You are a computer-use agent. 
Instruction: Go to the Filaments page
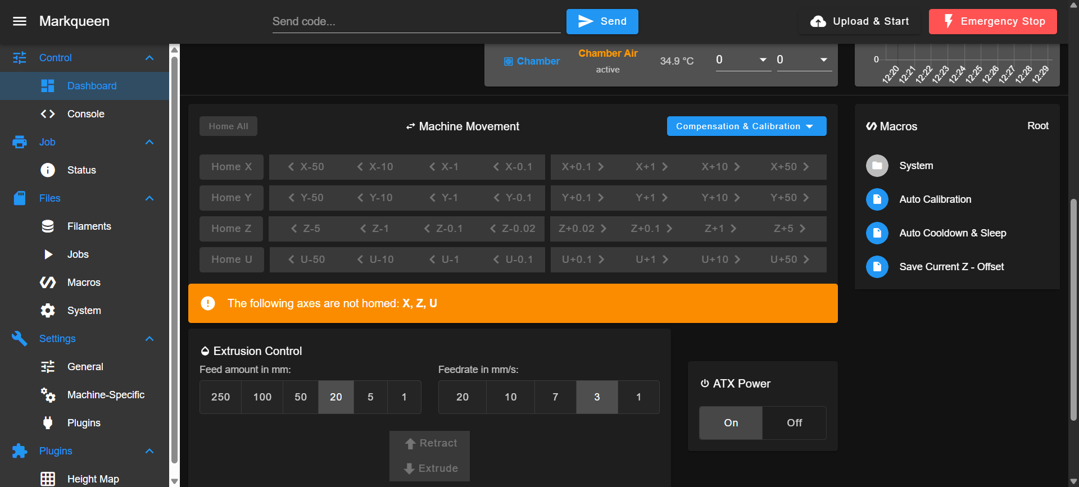[84, 226]
